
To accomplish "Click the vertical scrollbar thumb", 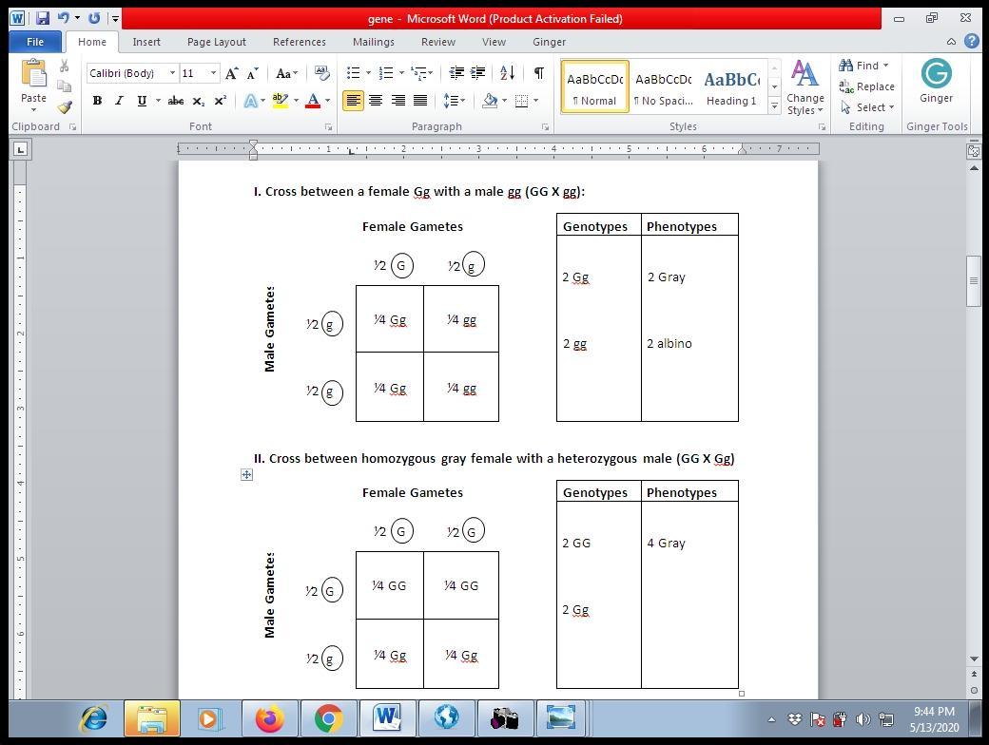I will click(974, 280).
